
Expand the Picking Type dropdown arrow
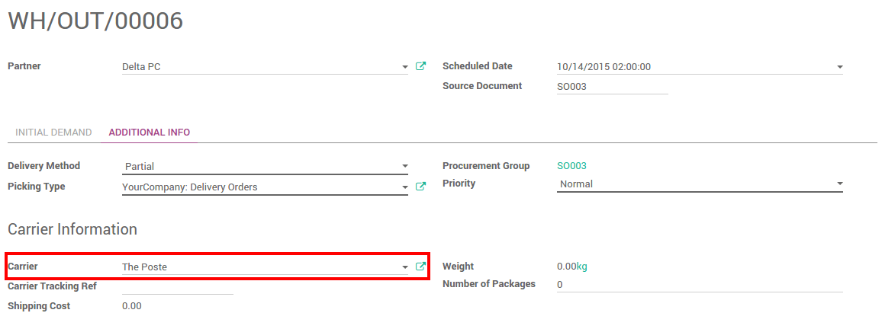coord(405,187)
